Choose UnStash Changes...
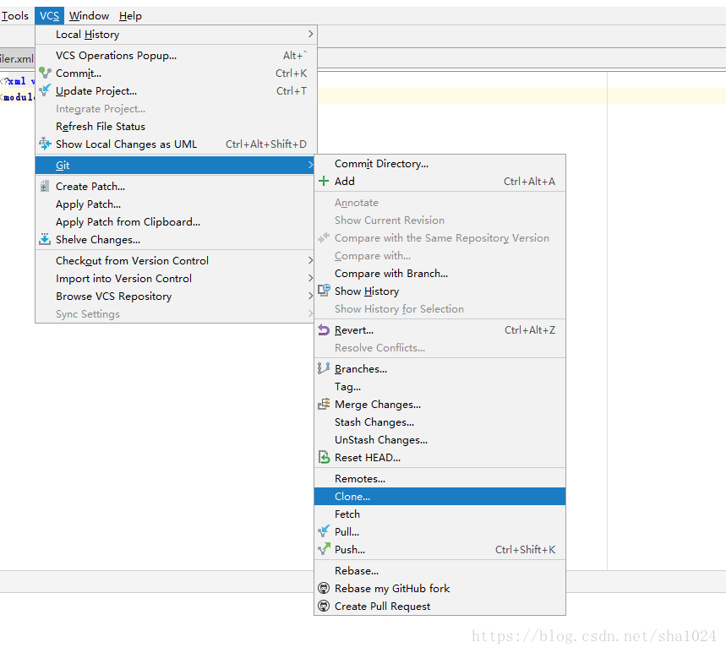The image size is (726, 653). 439,439
